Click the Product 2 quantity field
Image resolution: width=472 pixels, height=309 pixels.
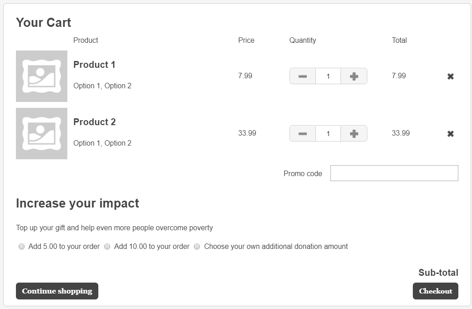point(328,134)
